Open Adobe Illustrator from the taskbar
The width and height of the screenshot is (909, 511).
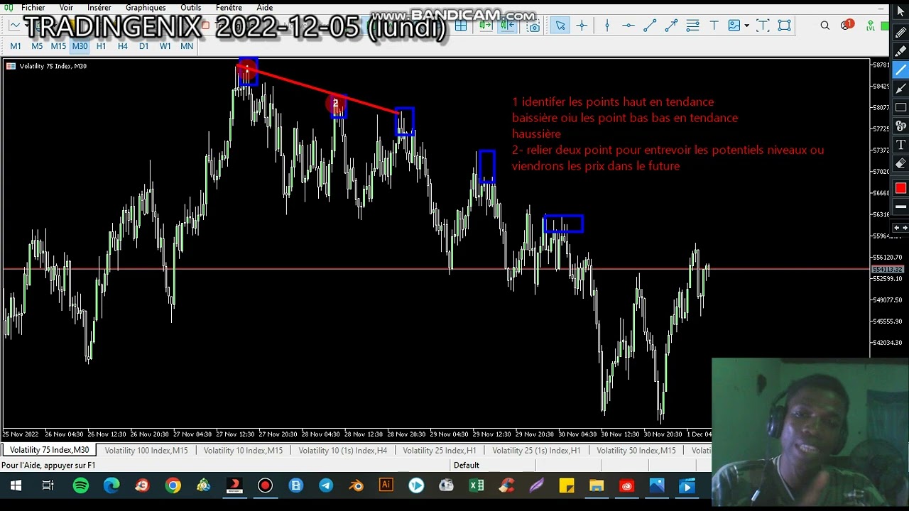tap(386, 486)
